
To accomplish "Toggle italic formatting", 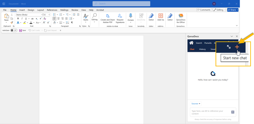I will coord(22,18).
